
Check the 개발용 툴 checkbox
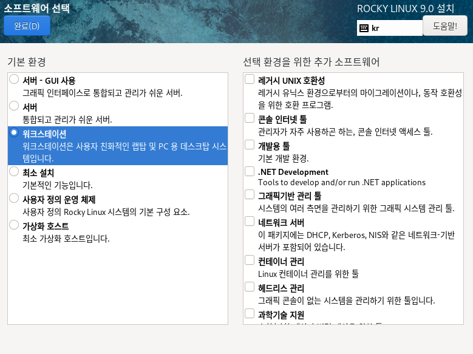tap(250, 145)
